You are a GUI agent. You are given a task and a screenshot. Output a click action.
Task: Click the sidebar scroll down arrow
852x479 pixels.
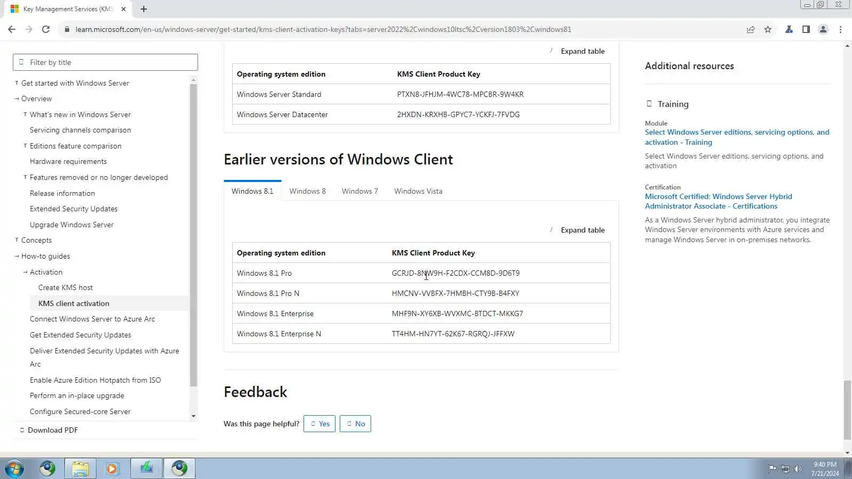[193, 416]
